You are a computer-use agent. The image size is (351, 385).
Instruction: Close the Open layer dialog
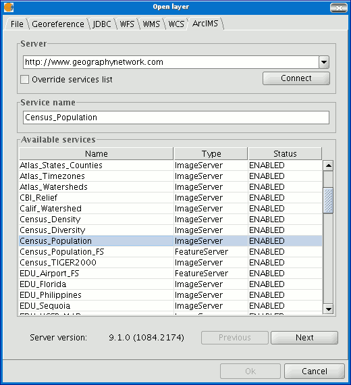coord(338,8)
